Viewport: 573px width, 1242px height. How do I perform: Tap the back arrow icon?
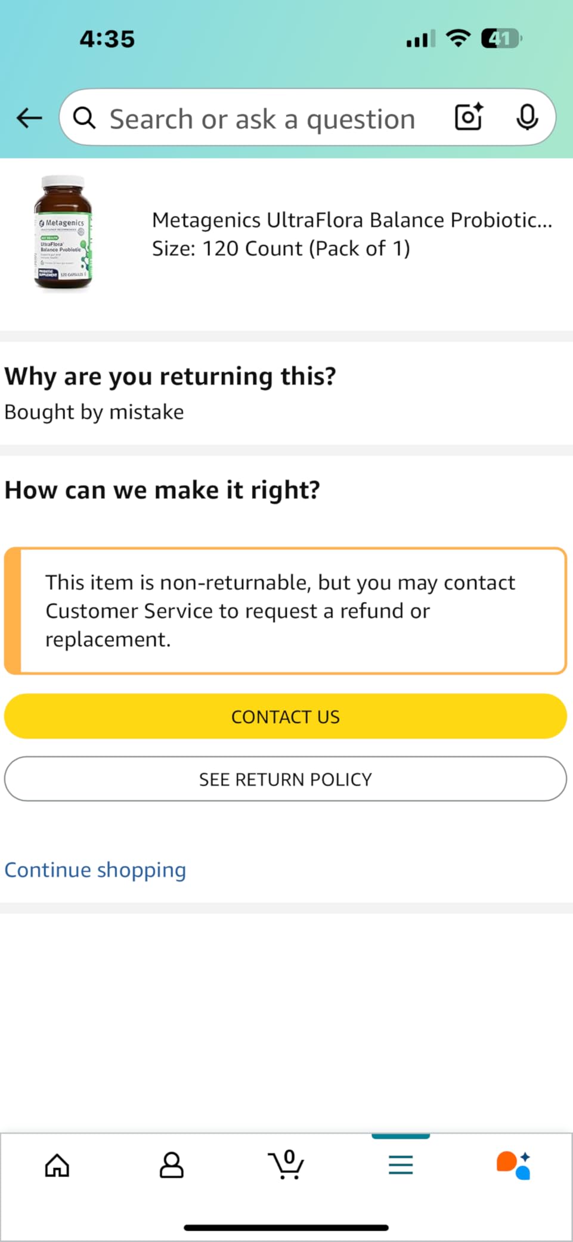point(29,118)
